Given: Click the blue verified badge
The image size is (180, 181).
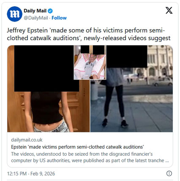Looking at the screenshot, I should tap(50, 11).
